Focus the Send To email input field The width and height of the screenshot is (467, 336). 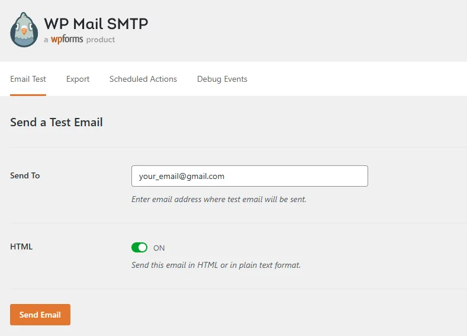(249, 176)
